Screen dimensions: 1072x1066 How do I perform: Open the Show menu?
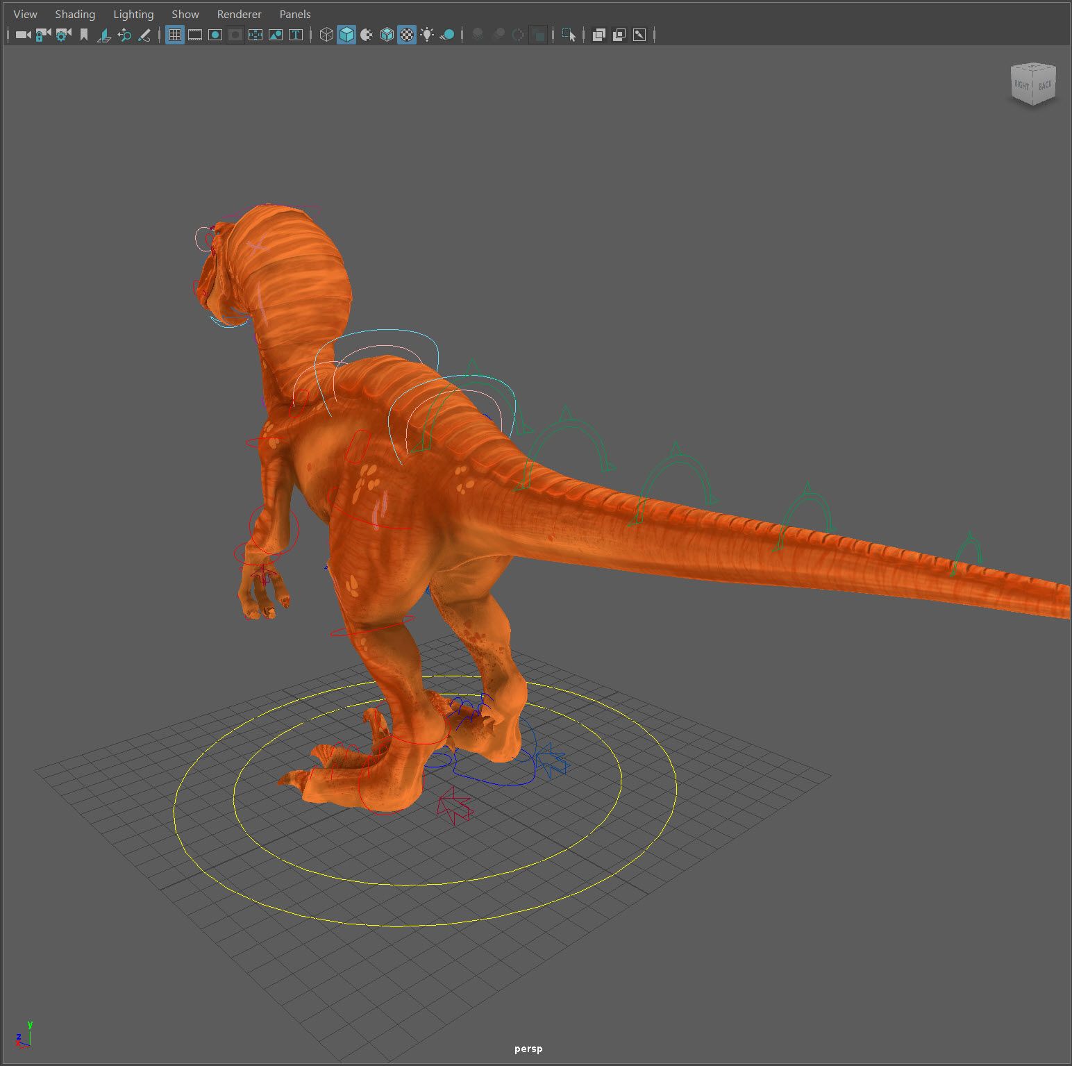[185, 14]
